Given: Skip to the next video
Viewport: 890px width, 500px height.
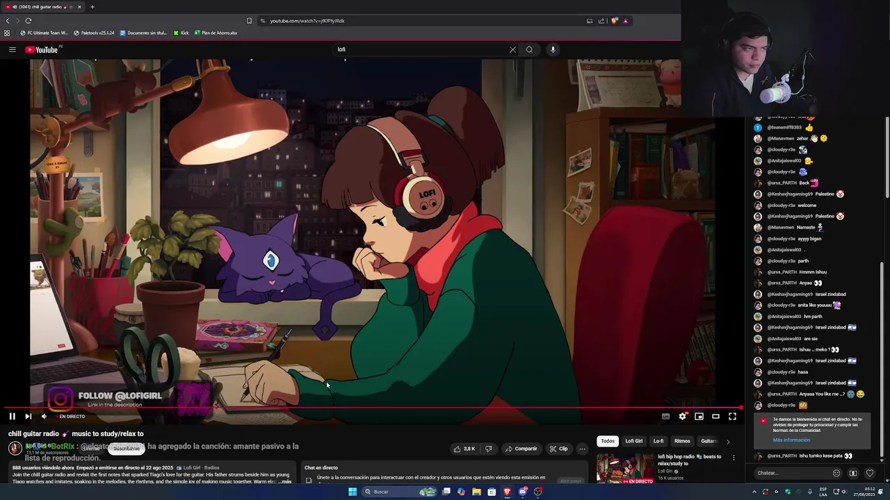Looking at the screenshot, I should point(28,416).
